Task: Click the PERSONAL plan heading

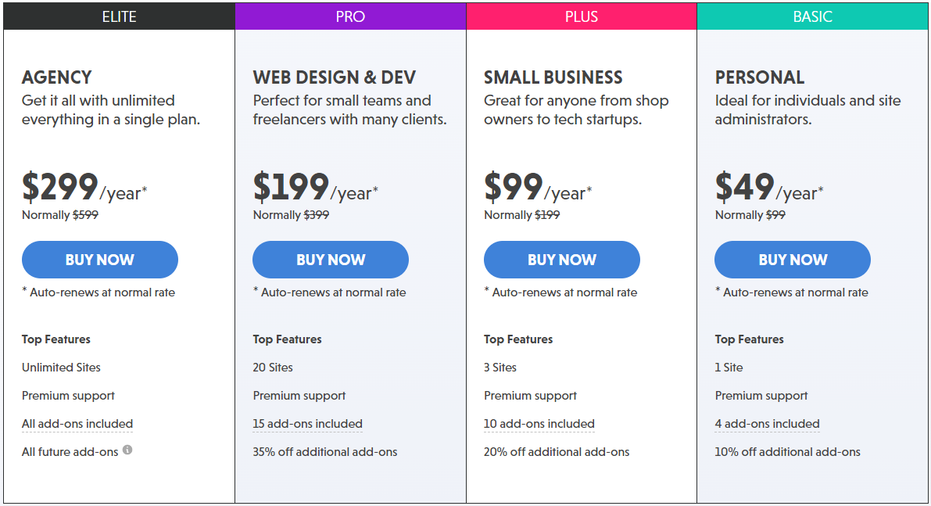Action: 760,77
